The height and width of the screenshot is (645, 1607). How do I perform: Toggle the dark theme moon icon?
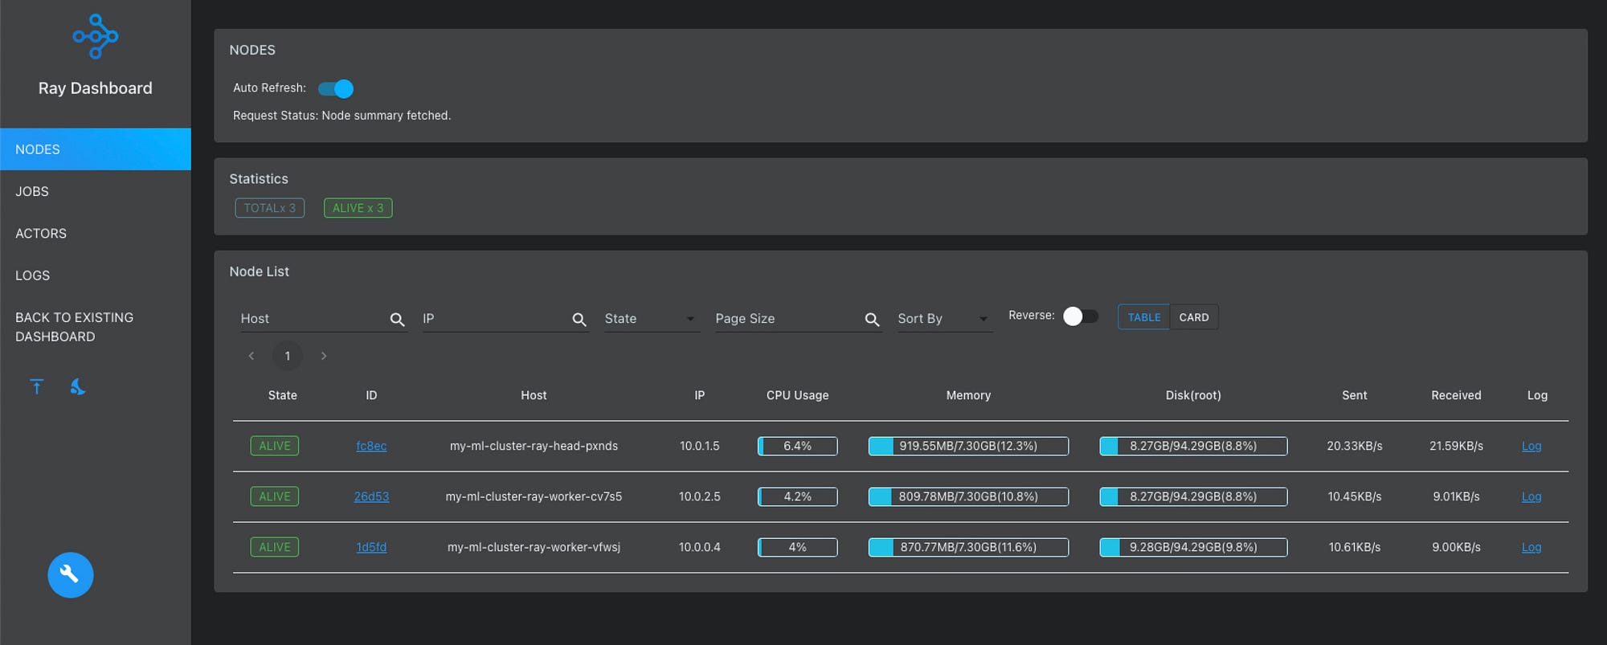coord(78,387)
